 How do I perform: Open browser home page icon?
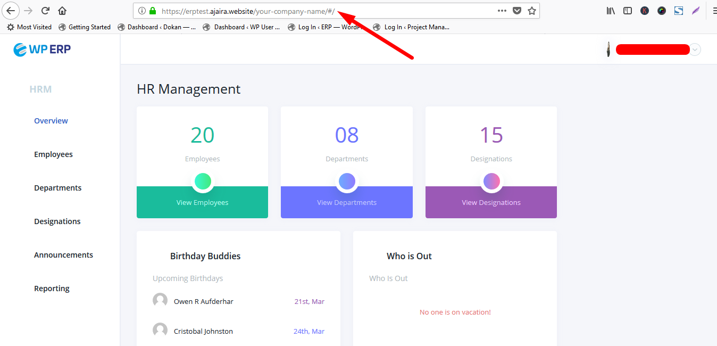point(62,11)
